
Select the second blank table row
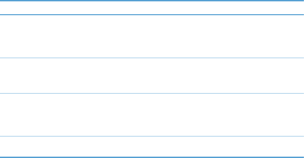click(152, 75)
